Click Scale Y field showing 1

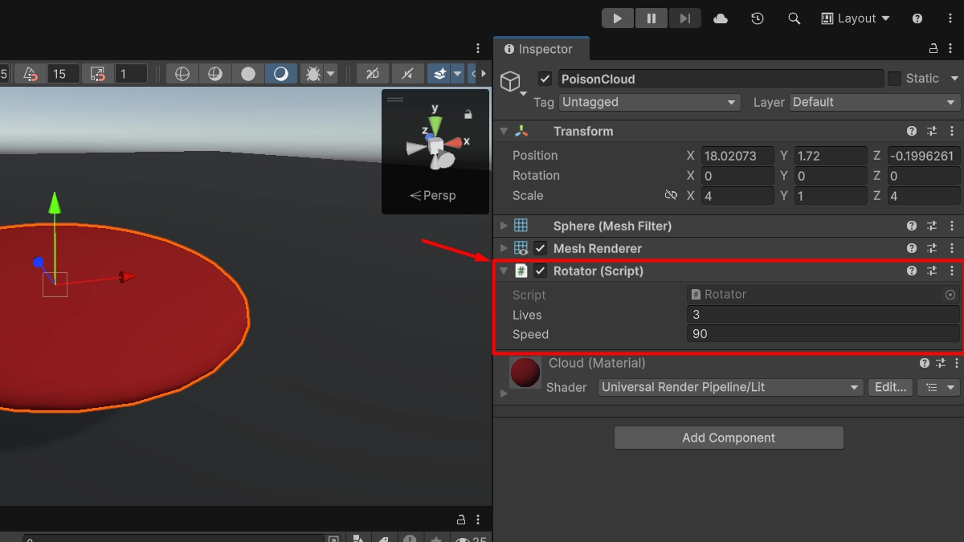[831, 196]
